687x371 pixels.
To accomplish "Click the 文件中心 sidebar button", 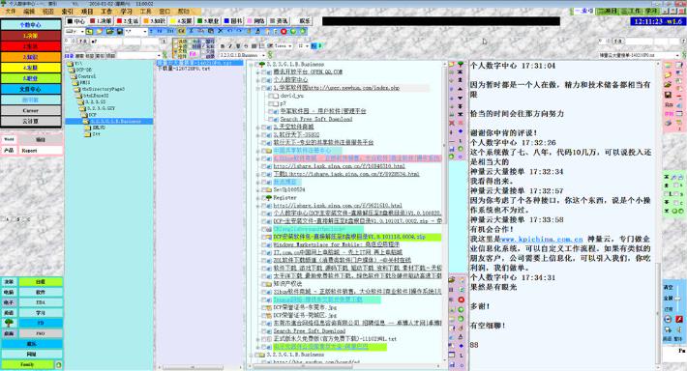I will pyautogui.click(x=30, y=89).
